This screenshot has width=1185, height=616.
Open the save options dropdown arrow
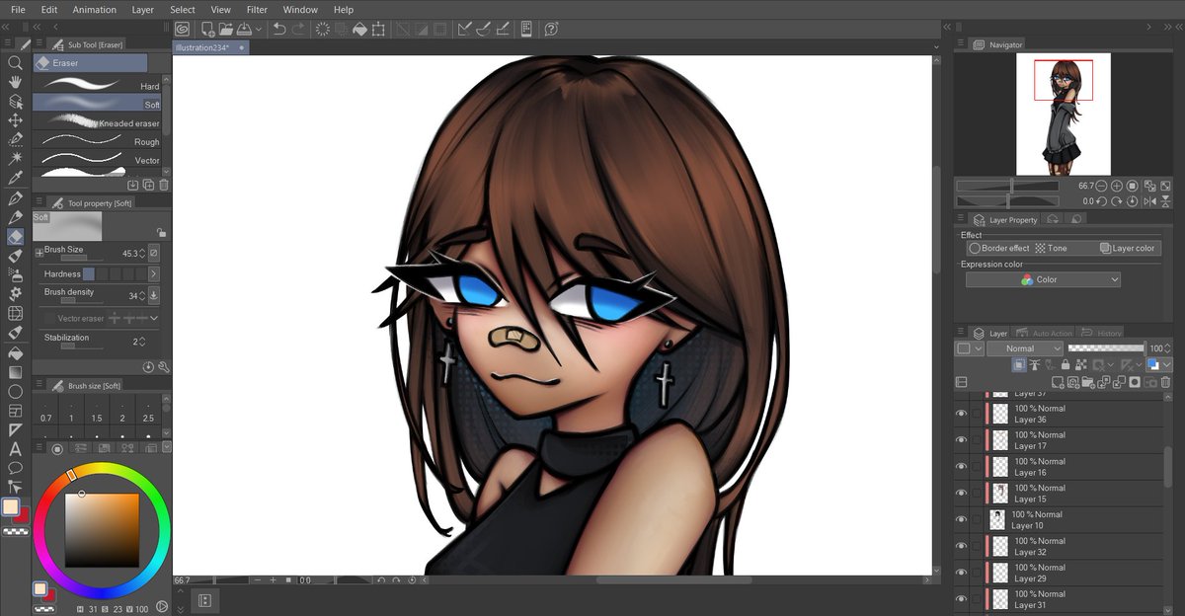pyautogui.click(x=258, y=30)
